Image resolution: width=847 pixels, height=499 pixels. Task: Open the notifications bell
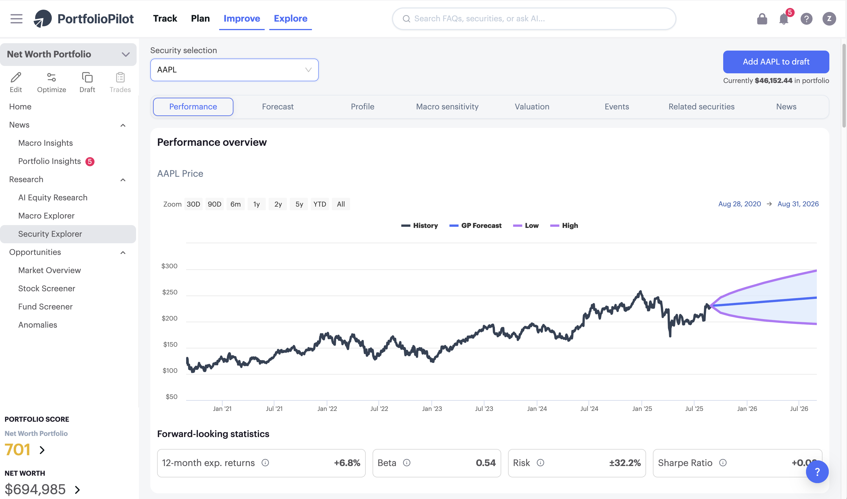coord(784,19)
